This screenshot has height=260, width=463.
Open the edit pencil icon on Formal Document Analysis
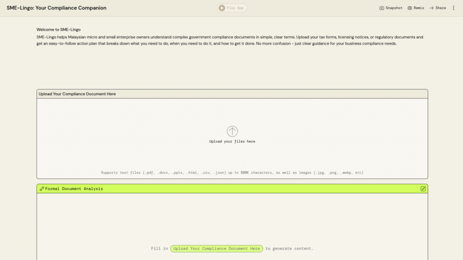pos(423,189)
